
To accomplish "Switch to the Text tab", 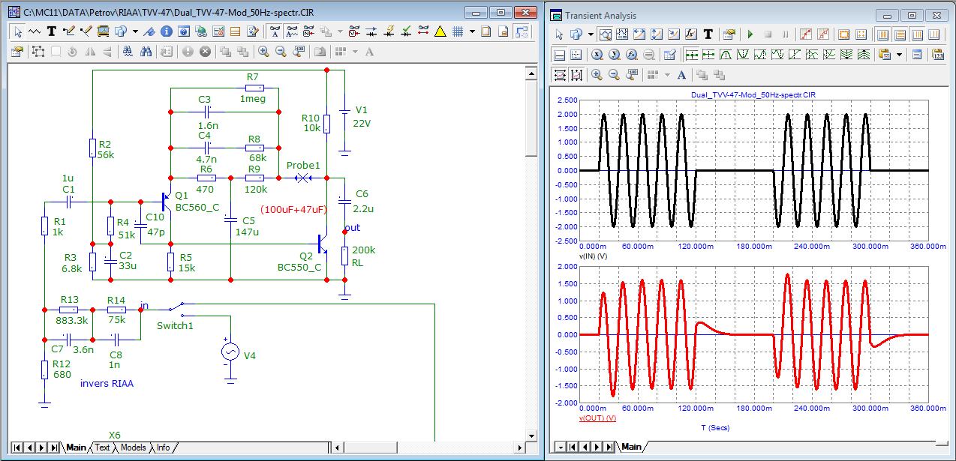I will (x=102, y=448).
